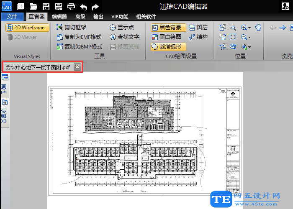Select the pan hand tool
Image resolution: width=293 pixels, height=209 pixels.
click(258, 28)
